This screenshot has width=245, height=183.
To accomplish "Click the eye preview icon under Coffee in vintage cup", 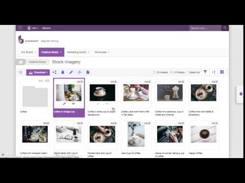I will click(73, 104).
